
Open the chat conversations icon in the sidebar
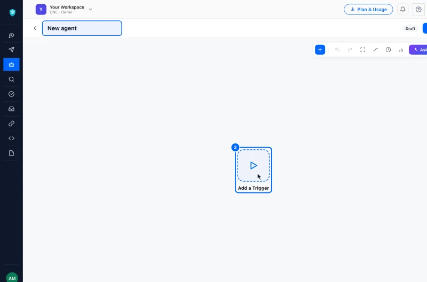11,35
